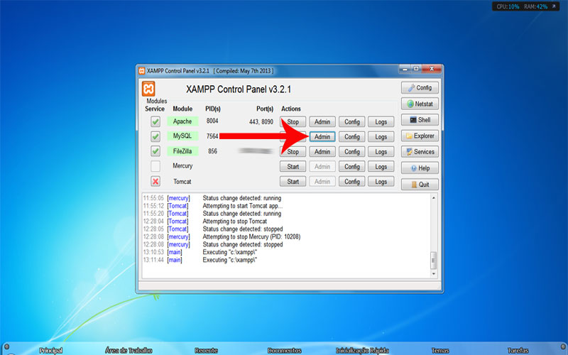568x355 pixels.
Task: Minimize the XAMPP Control Panel window
Action: pos(405,69)
